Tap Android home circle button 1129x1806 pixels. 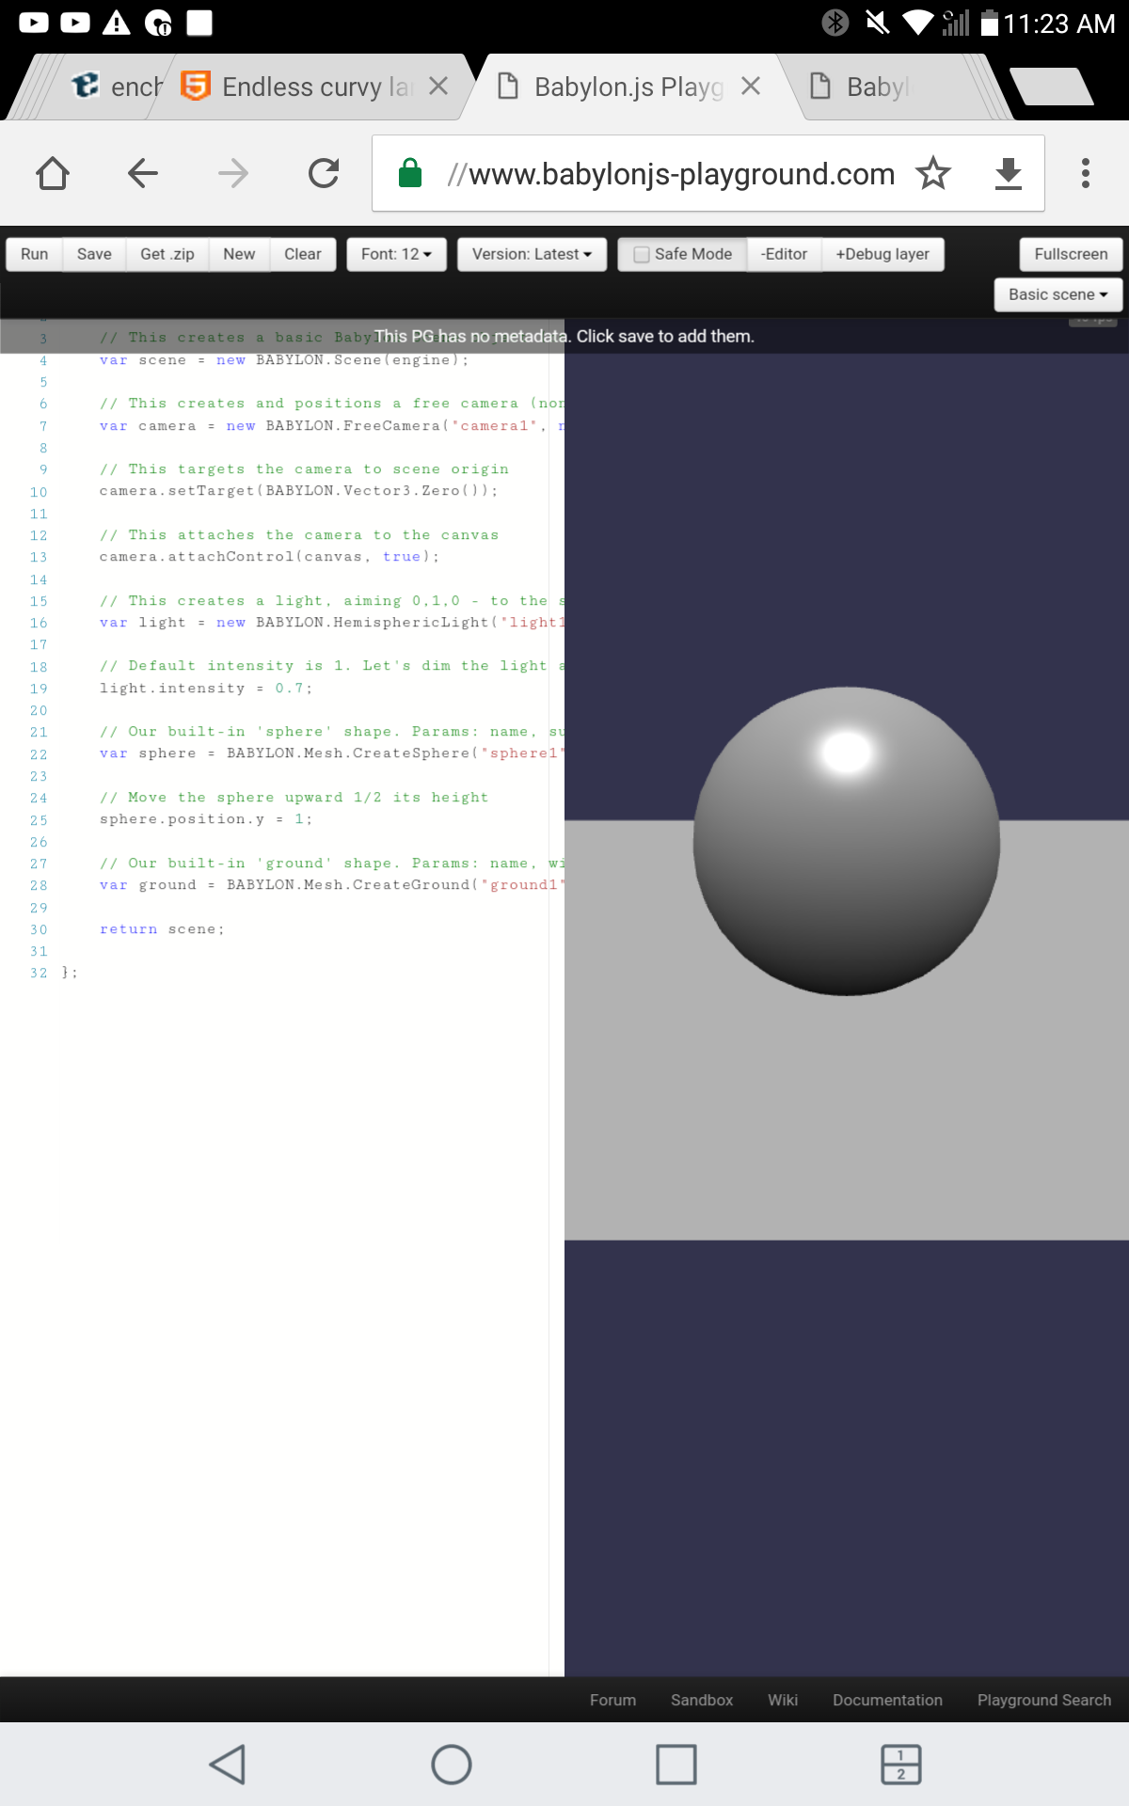coord(452,1765)
